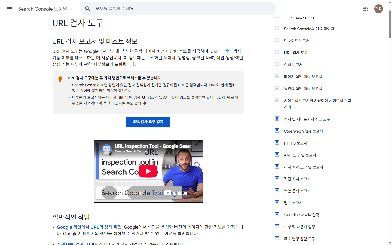Click the article icon beside 보안 문제 보고서
Viewport: 392px width, 245px height.
coord(277,191)
